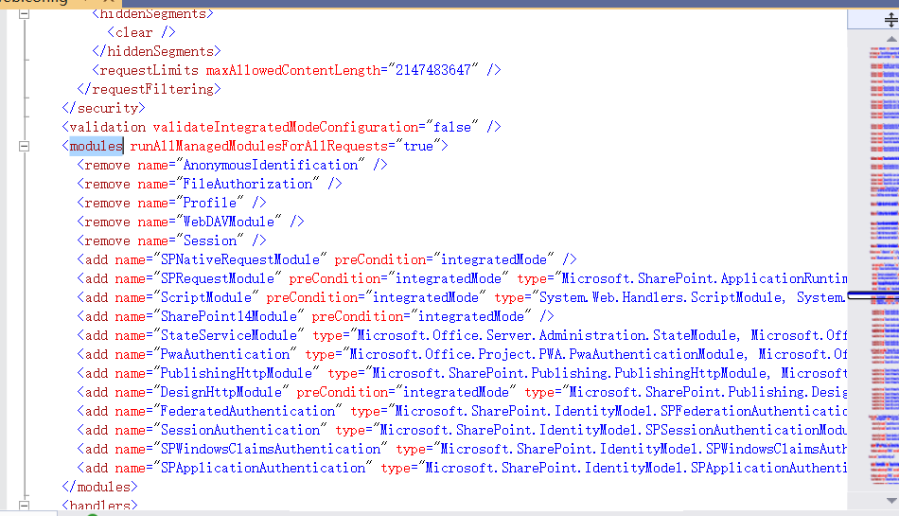The image size is (899, 516).
Task: Click the WebDAVModule name value
Action: coord(229,222)
